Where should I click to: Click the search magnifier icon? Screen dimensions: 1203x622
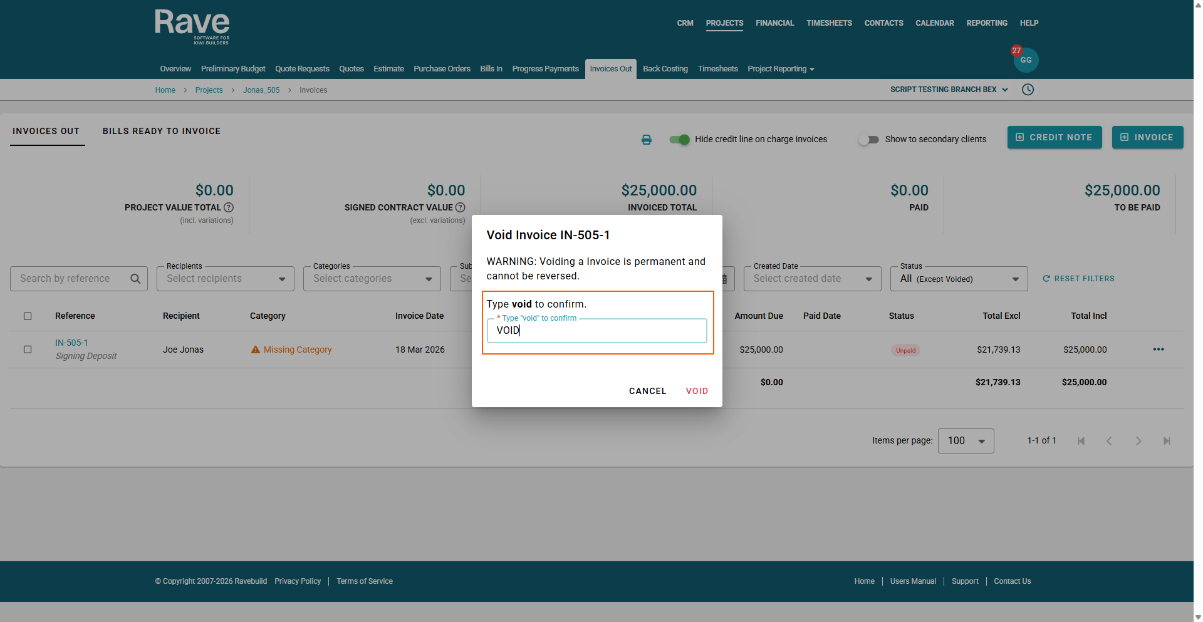(135, 279)
